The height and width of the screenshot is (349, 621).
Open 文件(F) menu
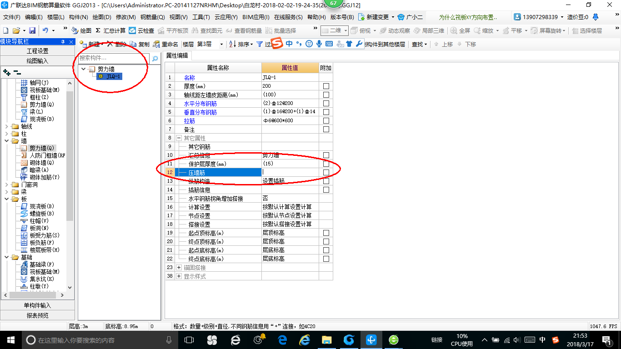[x=11, y=17]
